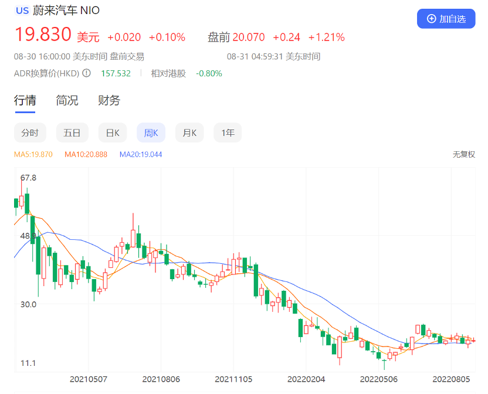Switch chart to 五日 view
This screenshot has width=488, height=394.
(x=72, y=133)
